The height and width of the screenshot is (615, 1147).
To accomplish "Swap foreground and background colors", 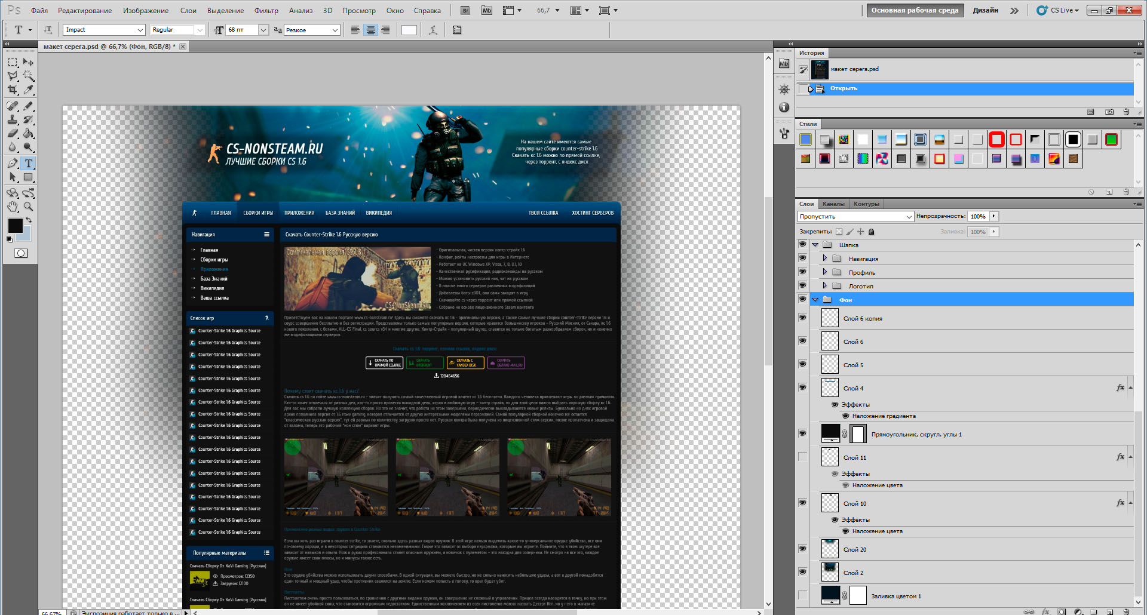I will point(28,220).
